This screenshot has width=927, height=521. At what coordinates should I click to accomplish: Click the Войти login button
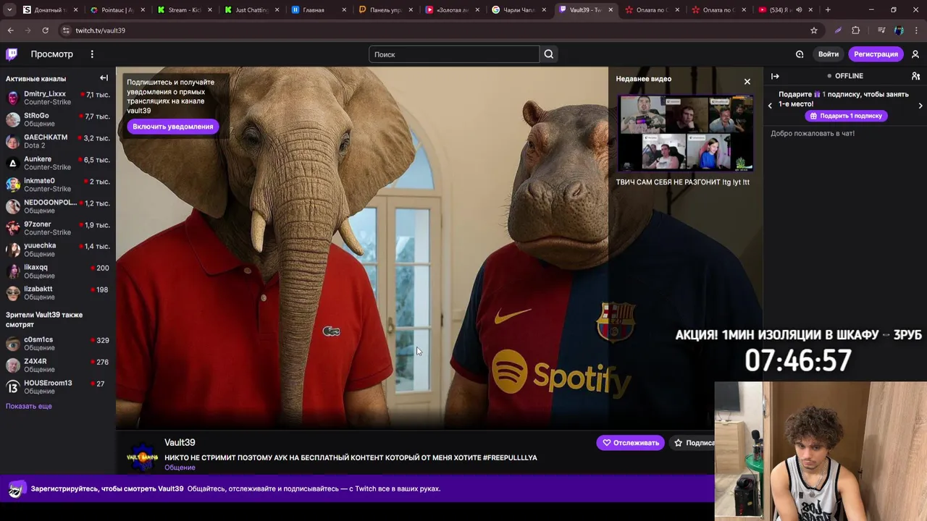(829, 54)
